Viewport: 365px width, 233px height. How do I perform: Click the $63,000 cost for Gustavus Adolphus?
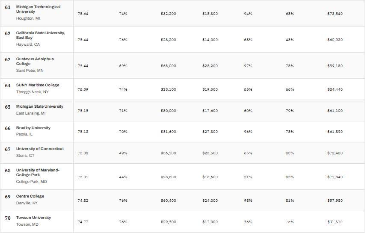(x=168, y=66)
